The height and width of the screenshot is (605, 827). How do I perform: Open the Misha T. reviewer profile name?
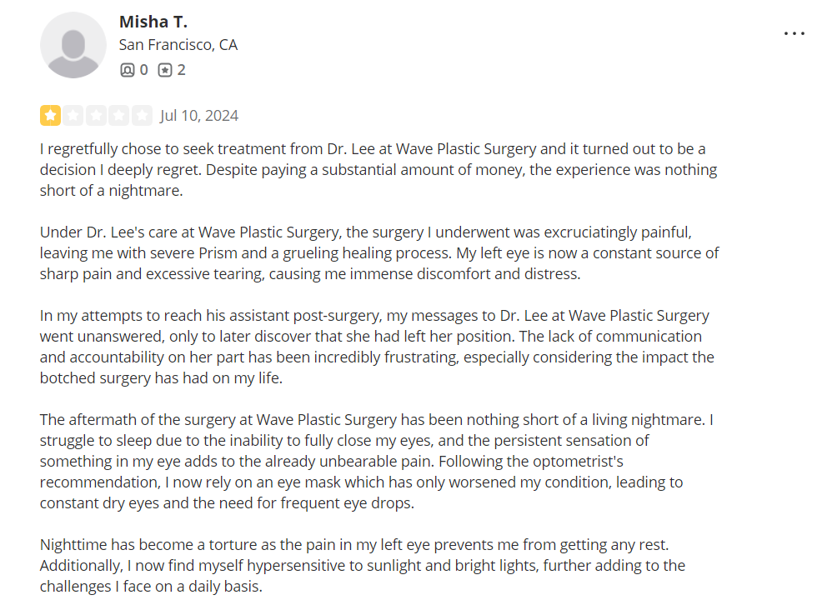[153, 22]
